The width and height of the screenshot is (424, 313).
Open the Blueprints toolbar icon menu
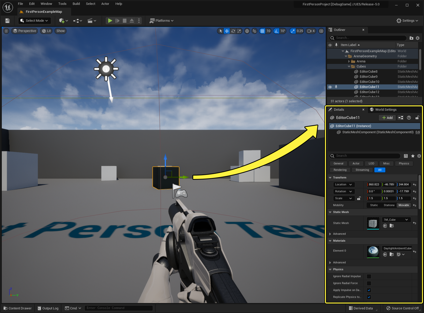[78, 21]
